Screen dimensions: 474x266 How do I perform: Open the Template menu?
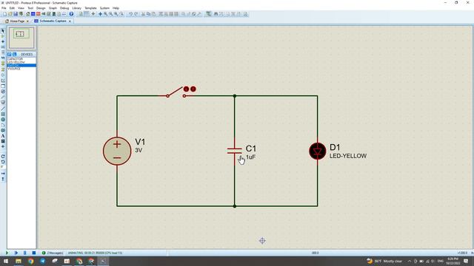[x=90, y=8]
